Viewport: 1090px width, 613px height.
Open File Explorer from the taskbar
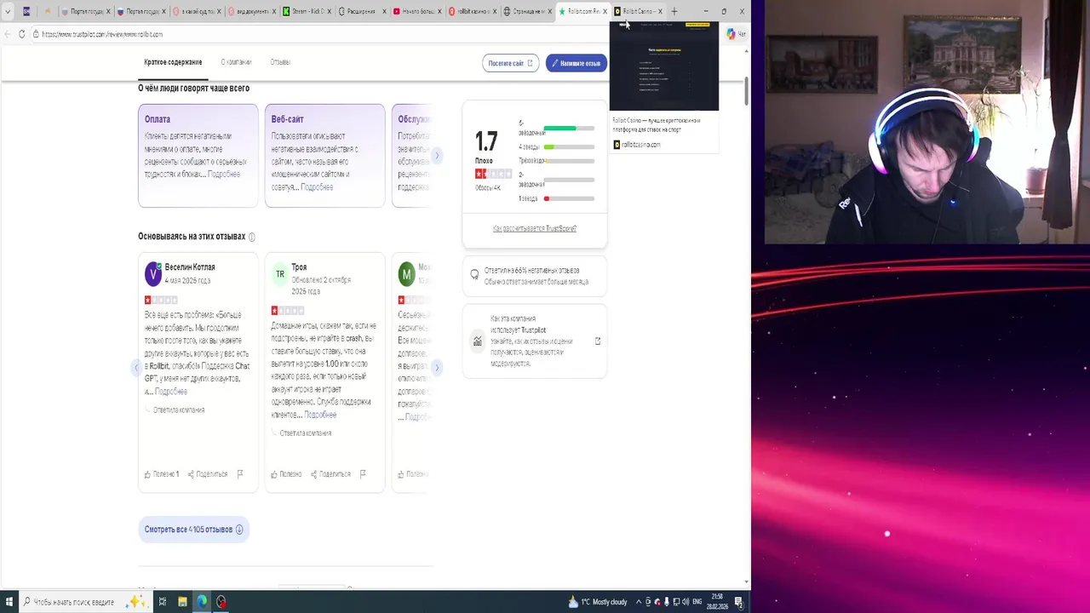pyautogui.click(x=182, y=602)
